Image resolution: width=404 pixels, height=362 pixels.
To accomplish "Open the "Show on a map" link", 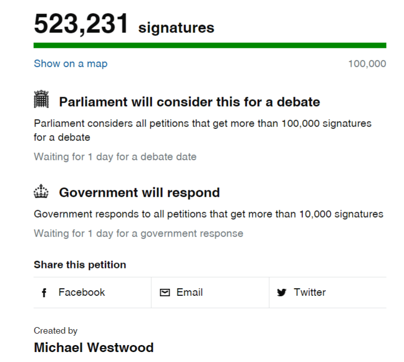I will [71, 64].
